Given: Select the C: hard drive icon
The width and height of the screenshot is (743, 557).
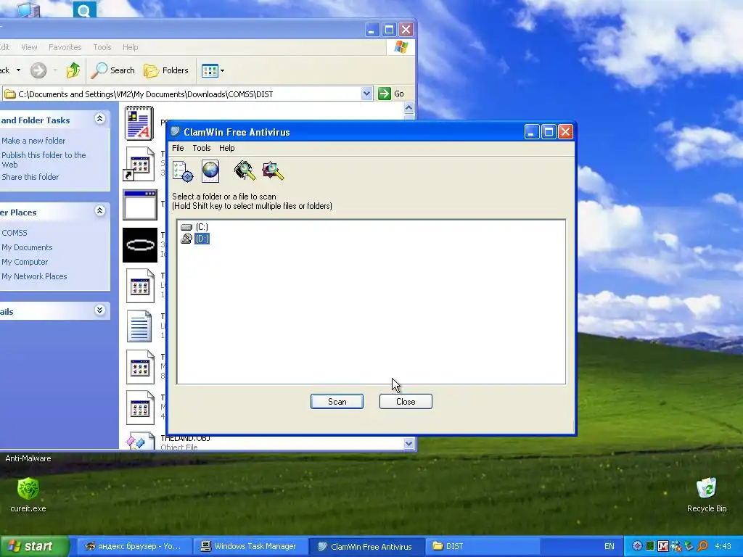Looking at the screenshot, I should click(x=186, y=227).
